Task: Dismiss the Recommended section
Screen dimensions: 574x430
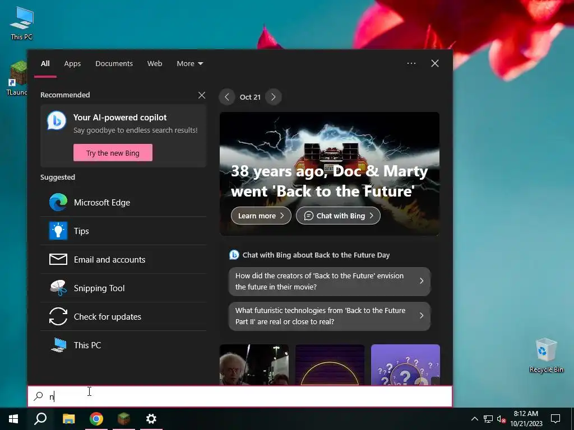Action: (202, 95)
